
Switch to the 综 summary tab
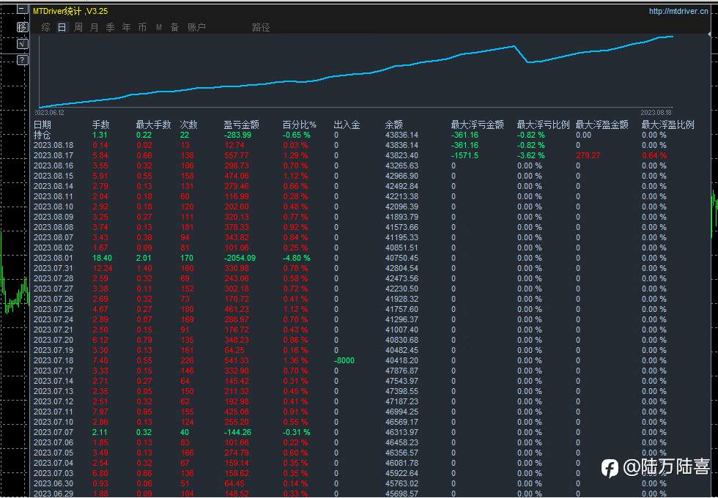pos(45,28)
